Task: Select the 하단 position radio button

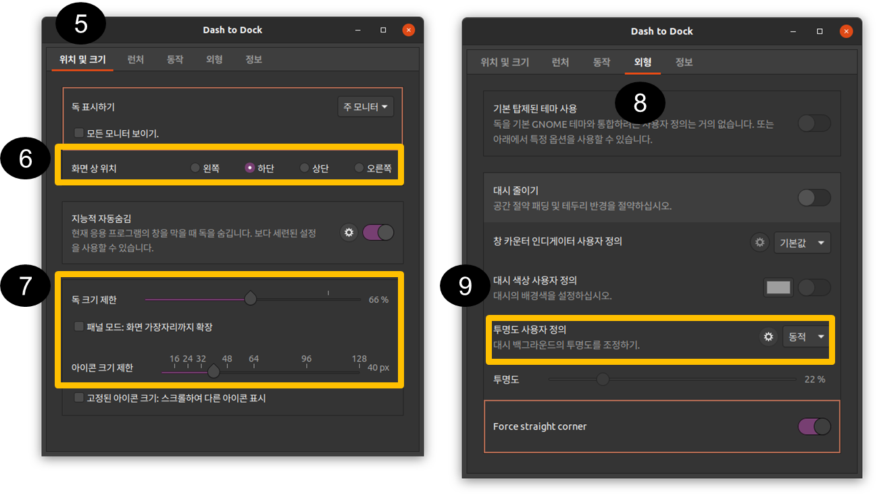Action: 249,168
